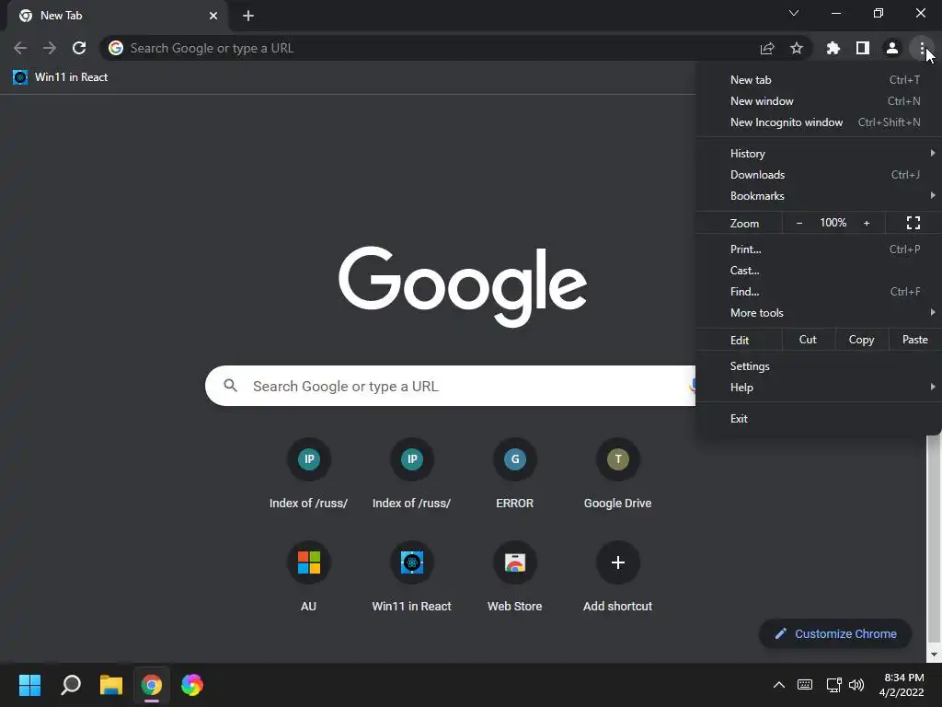Enter fullscreen via the Zoom row icon
Image resolution: width=942 pixels, height=707 pixels.
coord(913,223)
